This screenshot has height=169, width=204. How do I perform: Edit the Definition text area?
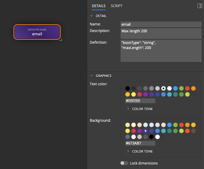(x=161, y=51)
